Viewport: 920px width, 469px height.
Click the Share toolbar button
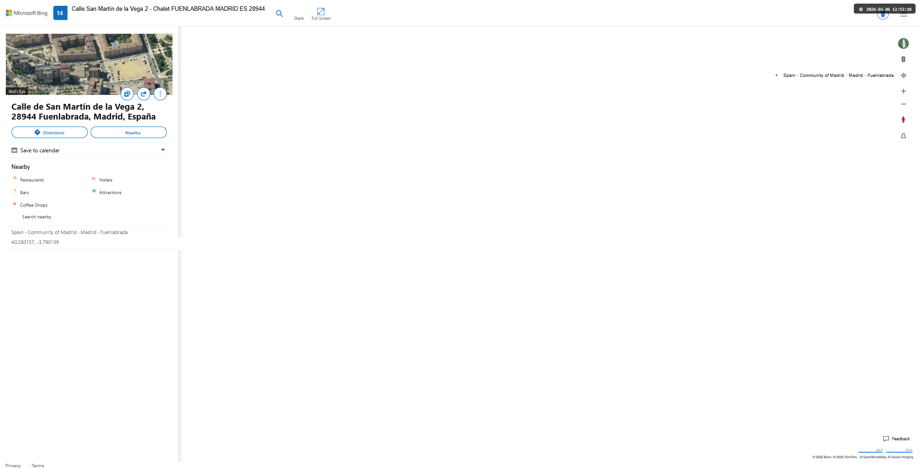(299, 14)
